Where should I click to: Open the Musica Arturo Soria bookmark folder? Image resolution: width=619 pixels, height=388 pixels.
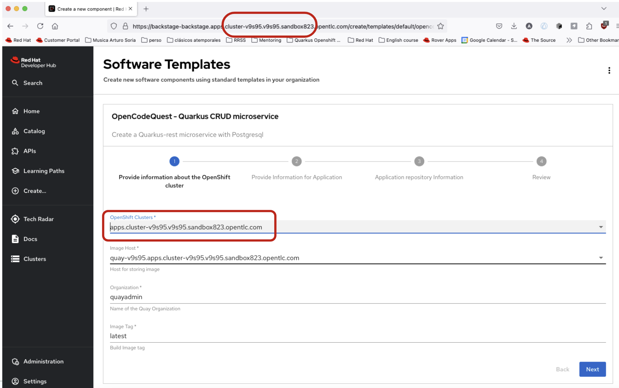point(111,40)
